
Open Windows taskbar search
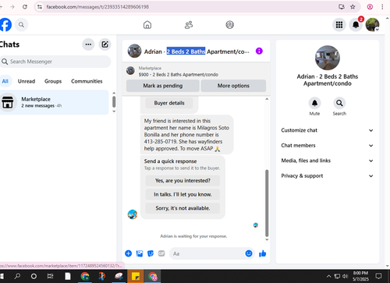pyautogui.click(x=17, y=276)
